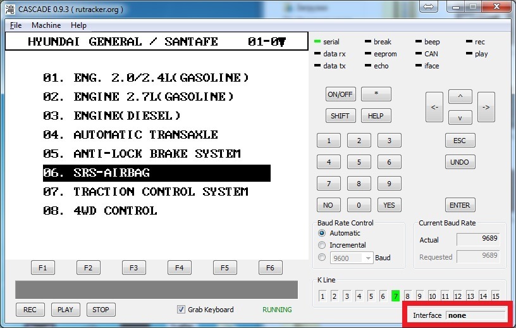This screenshot has width=516, height=328.
Task: Click the Interface field showing none
Action: (476, 315)
